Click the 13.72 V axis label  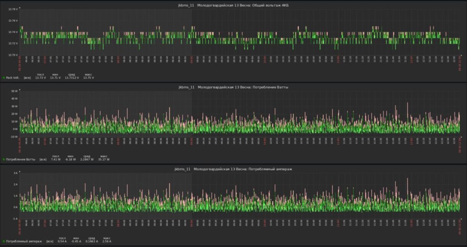(x=13, y=43)
